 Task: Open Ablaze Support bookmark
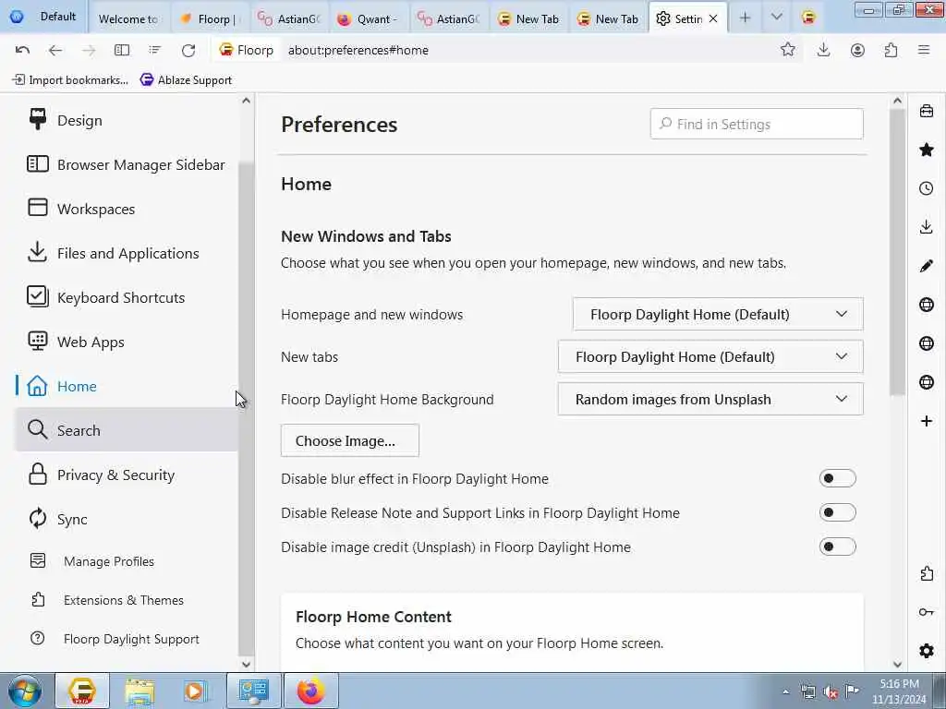tap(186, 80)
